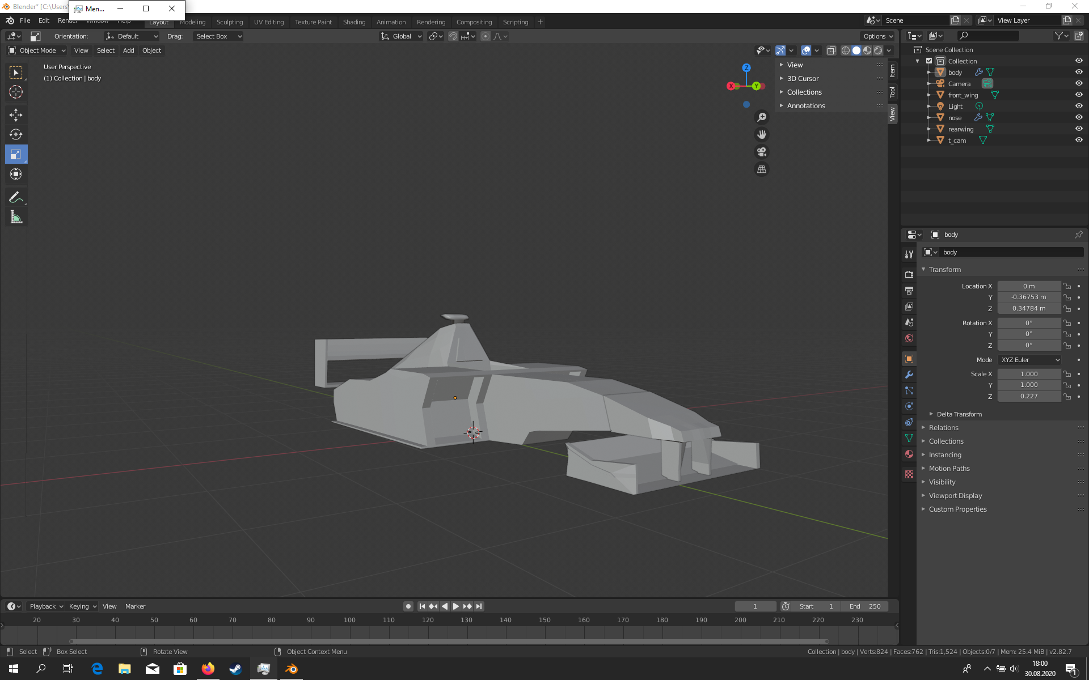
Task: Switch to orthographic view grid icon
Action: click(762, 169)
